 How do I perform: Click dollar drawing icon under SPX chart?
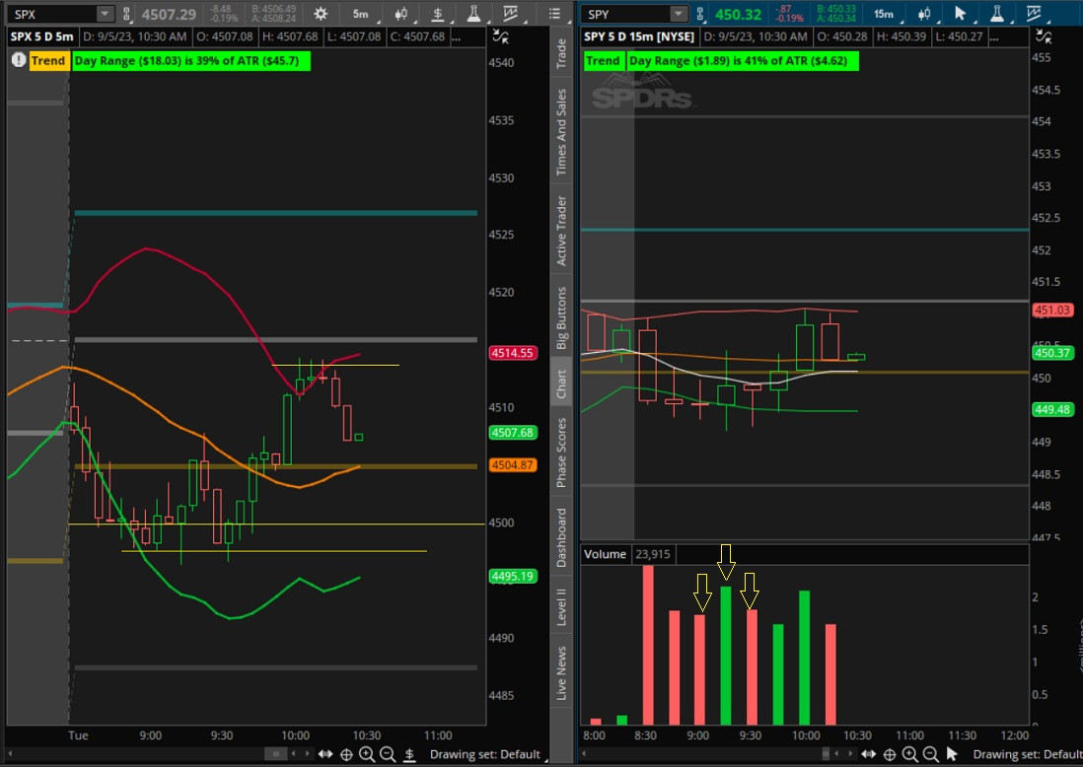click(x=409, y=754)
